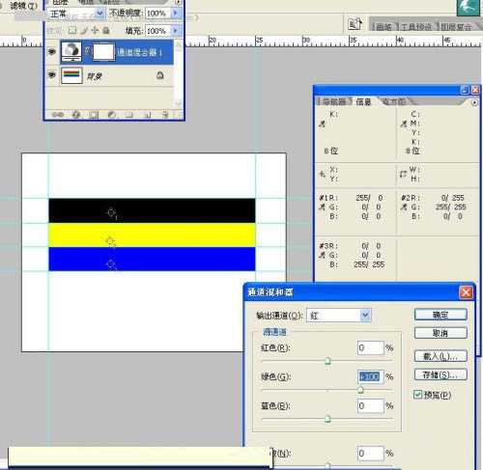Add a layer mask from Layers footer
The image size is (483, 470).
point(94,115)
